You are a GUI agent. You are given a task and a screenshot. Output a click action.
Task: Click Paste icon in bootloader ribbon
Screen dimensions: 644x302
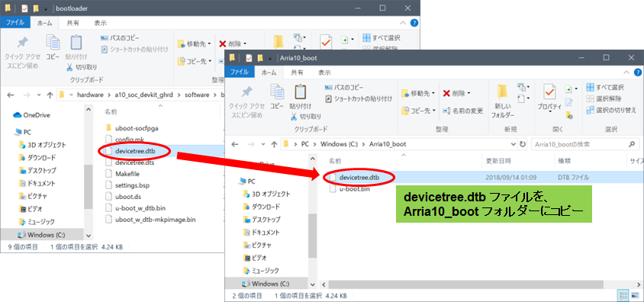pos(76,47)
